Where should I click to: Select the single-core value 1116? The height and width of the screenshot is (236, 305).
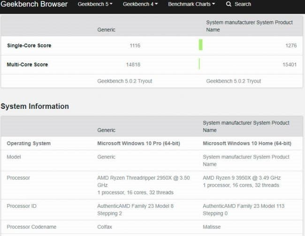(135, 46)
